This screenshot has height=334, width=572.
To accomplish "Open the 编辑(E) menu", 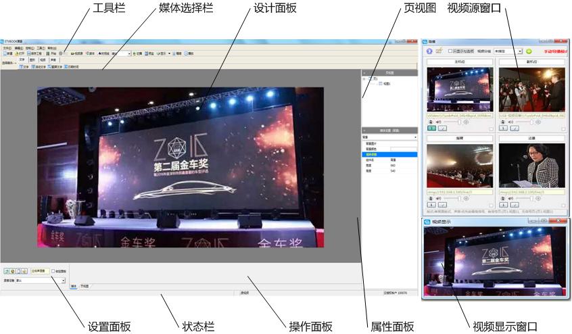I will click(x=19, y=48).
